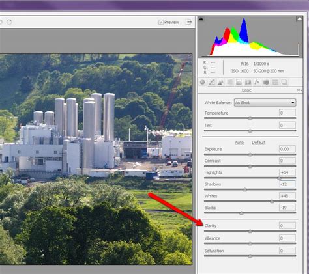Open the Lens Corrections panel tab

point(248,82)
